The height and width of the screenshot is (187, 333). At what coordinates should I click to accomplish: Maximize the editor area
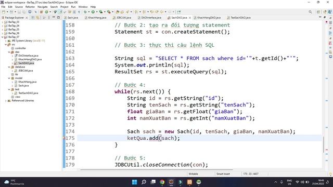[325, 17]
